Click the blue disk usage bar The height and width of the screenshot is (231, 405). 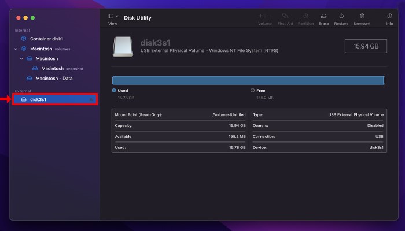248,80
